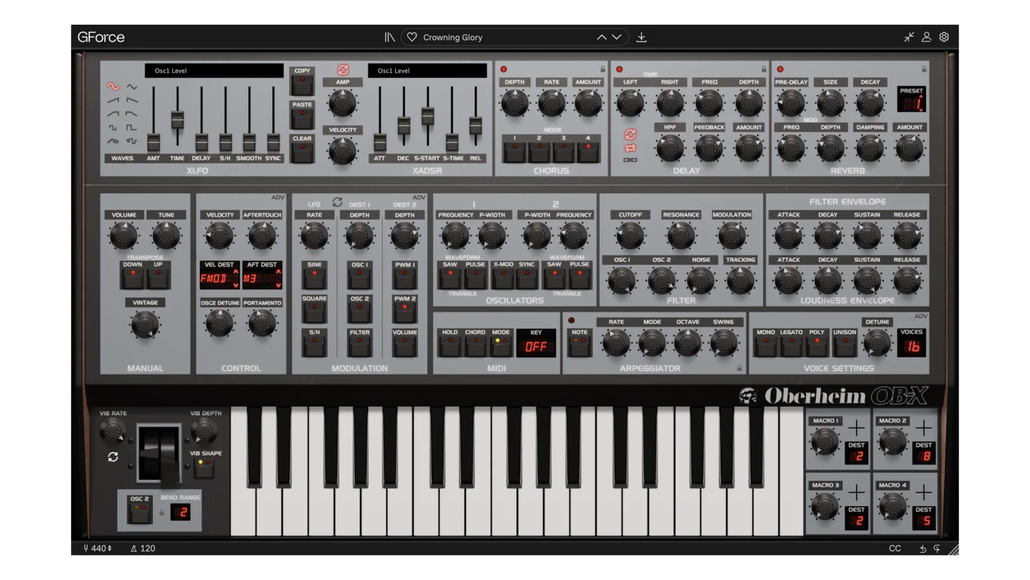This screenshot has width=1030, height=580.
Task: Open the XADSR Osc1 Level destination display
Action: 427,71
